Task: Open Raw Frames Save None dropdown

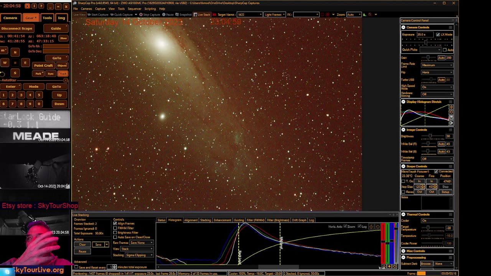Action: point(142,243)
